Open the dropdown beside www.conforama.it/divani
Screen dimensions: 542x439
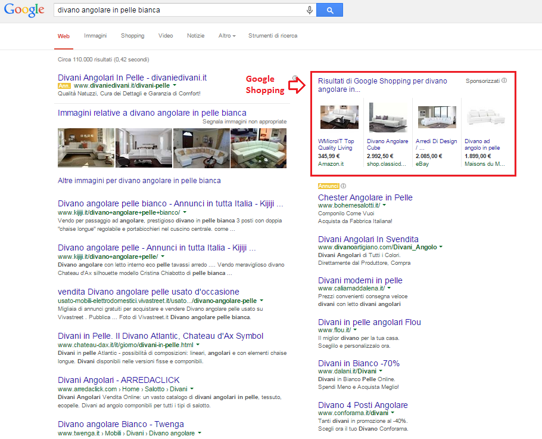[393, 413]
